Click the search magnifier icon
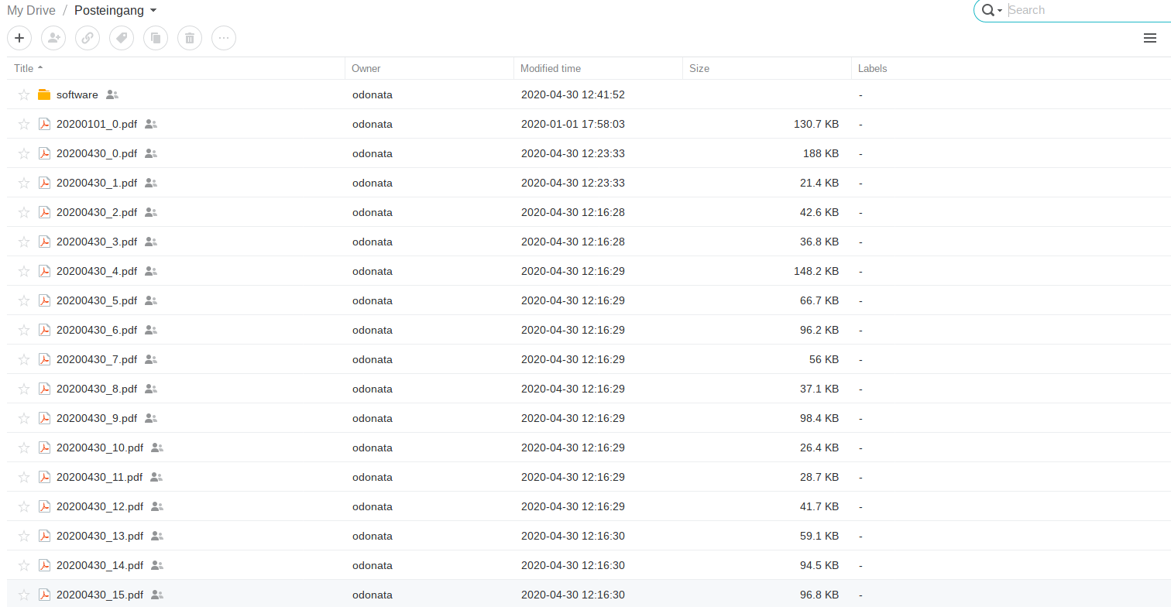The image size is (1171, 607). coord(988,10)
